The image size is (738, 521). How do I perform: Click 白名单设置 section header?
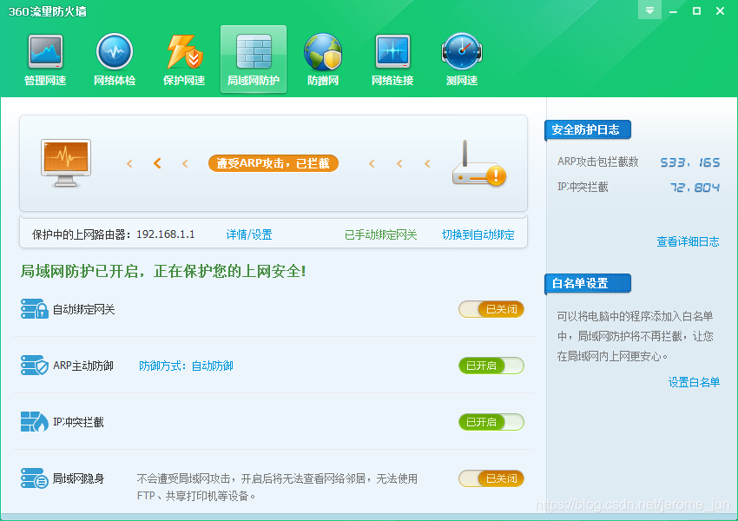(588, 283)
